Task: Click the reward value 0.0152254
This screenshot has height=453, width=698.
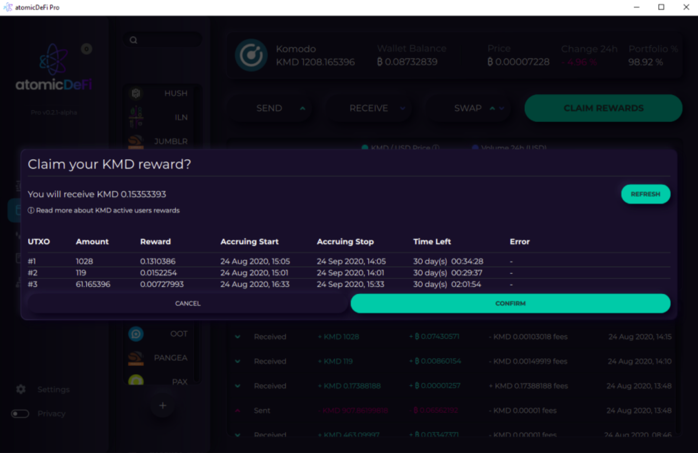Action: pos(158,273)
